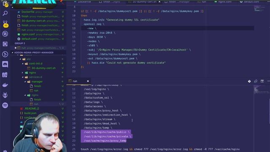Screen dimensions: 270x152
Task: Open the Extensions view icon
Action: point(5,44)
